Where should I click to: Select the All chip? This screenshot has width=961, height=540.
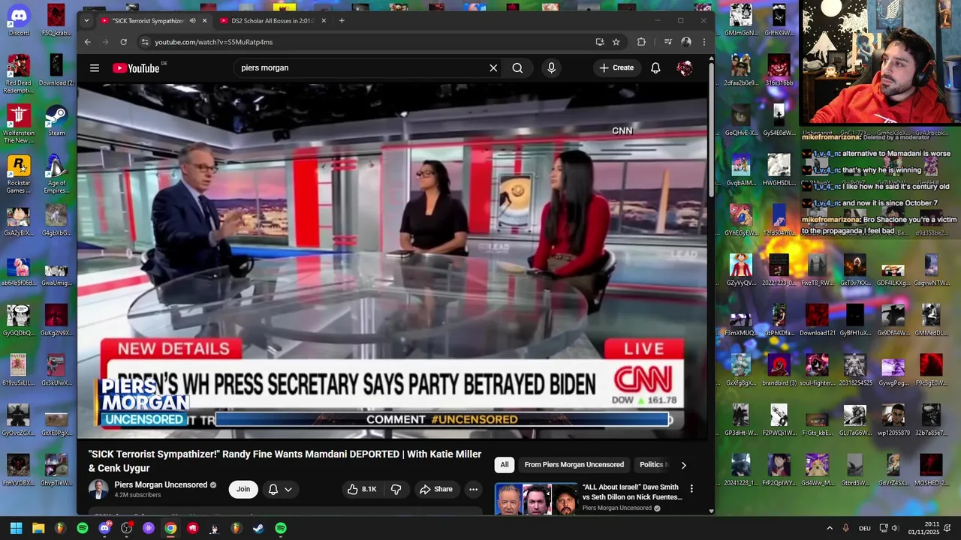point(505,465)
